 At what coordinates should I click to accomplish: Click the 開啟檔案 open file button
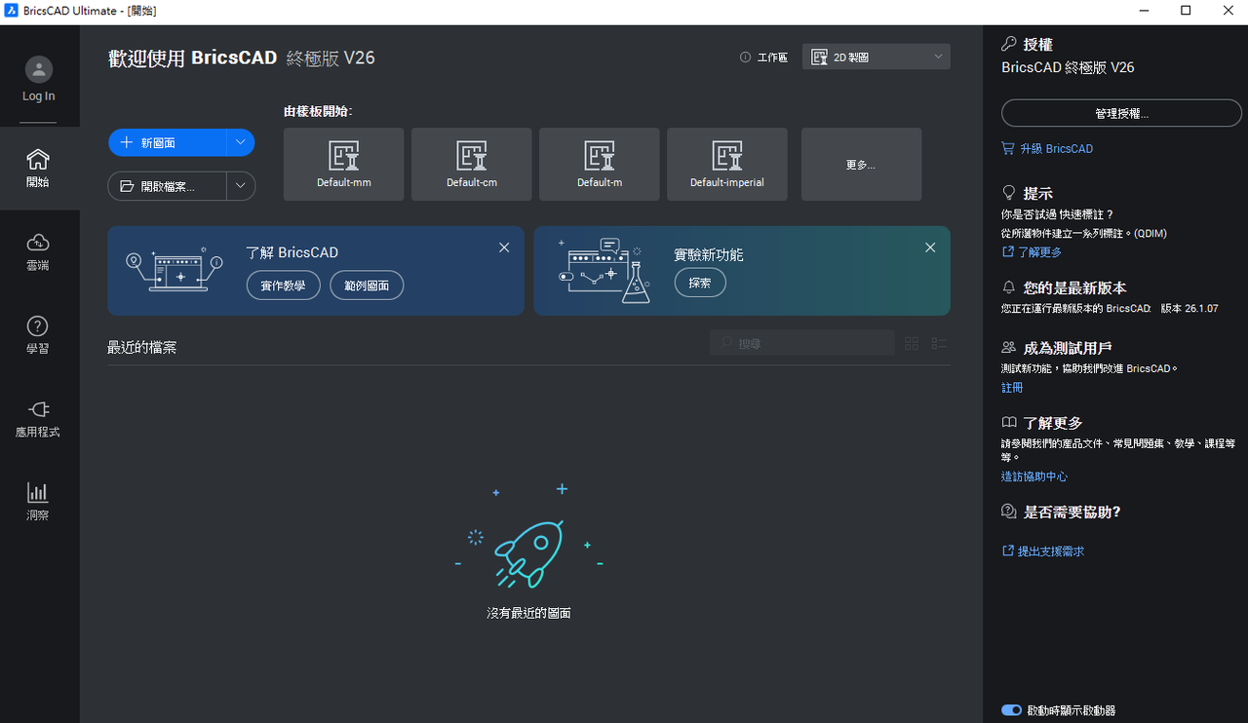(x=167, y=186)
